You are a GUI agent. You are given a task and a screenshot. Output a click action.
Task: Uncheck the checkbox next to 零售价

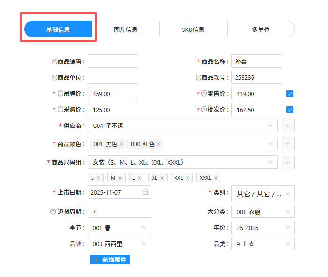coord(290,94)
